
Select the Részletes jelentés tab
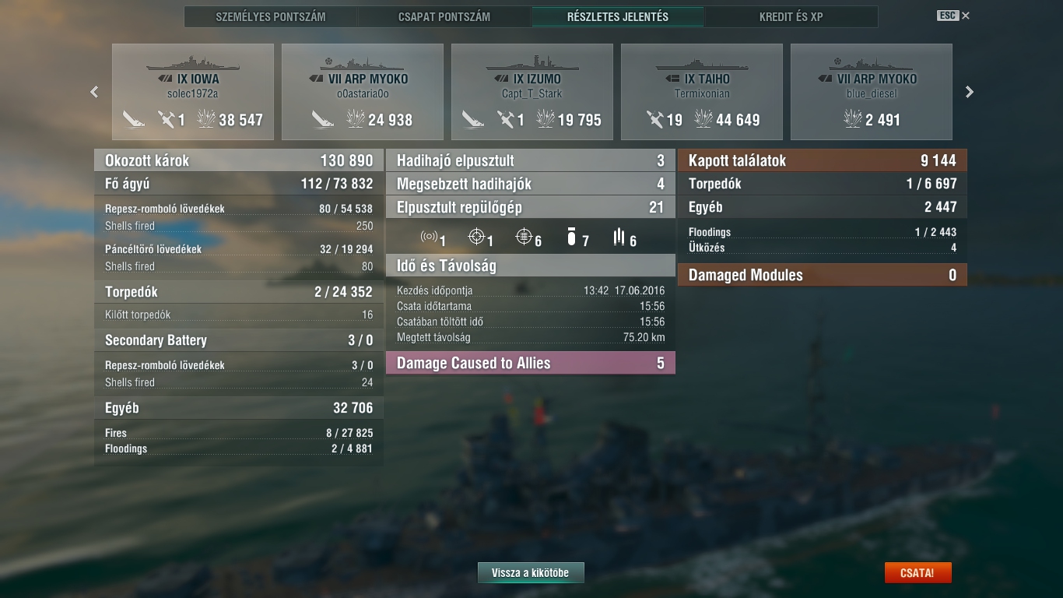point(618,16)
